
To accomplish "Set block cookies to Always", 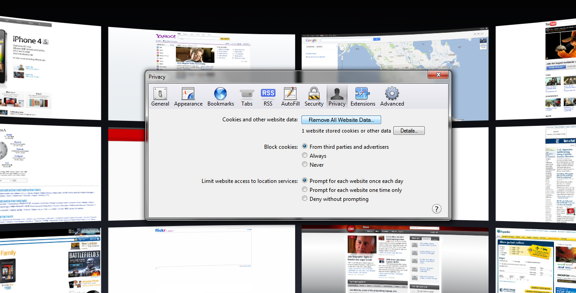I will click(x=305, y=155).
